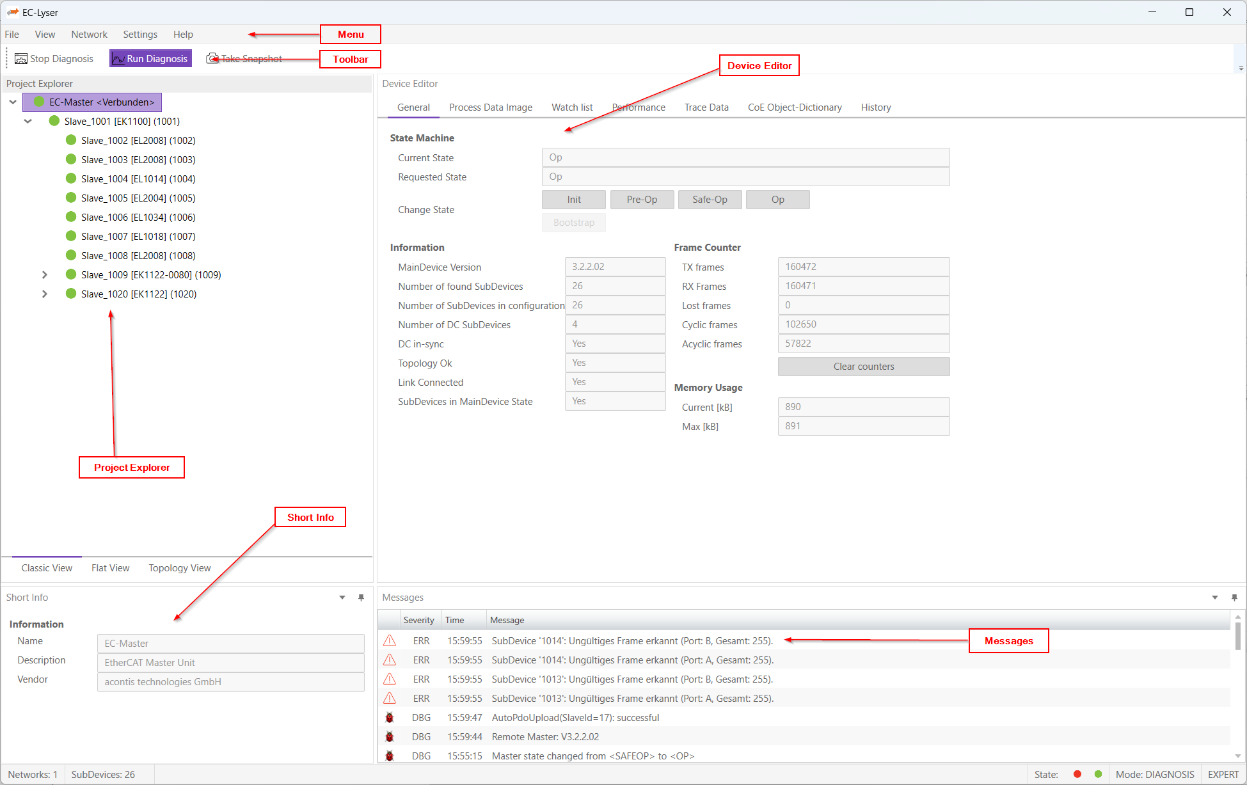This screenshot has width=1247, height=785.
Task: Click the AutoPdoUpload debug bug icon
Action: pos(390,717)
